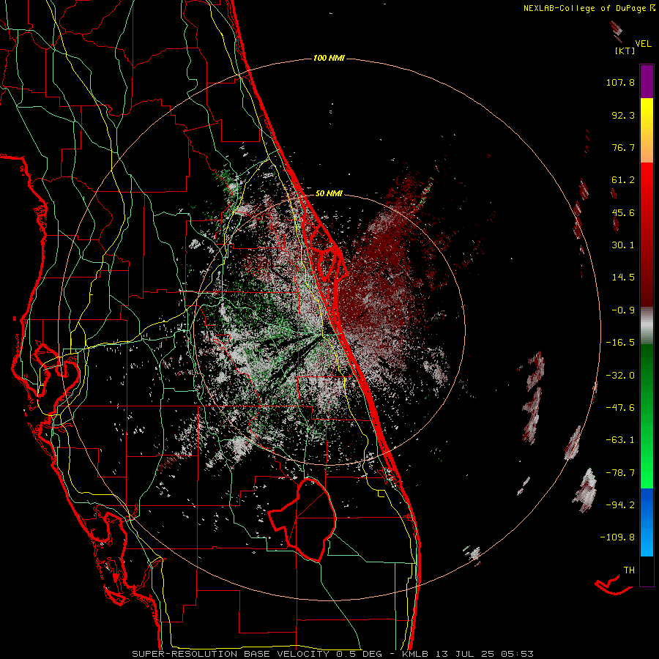Click the VEL legend heading

click(x=643, y=43)
